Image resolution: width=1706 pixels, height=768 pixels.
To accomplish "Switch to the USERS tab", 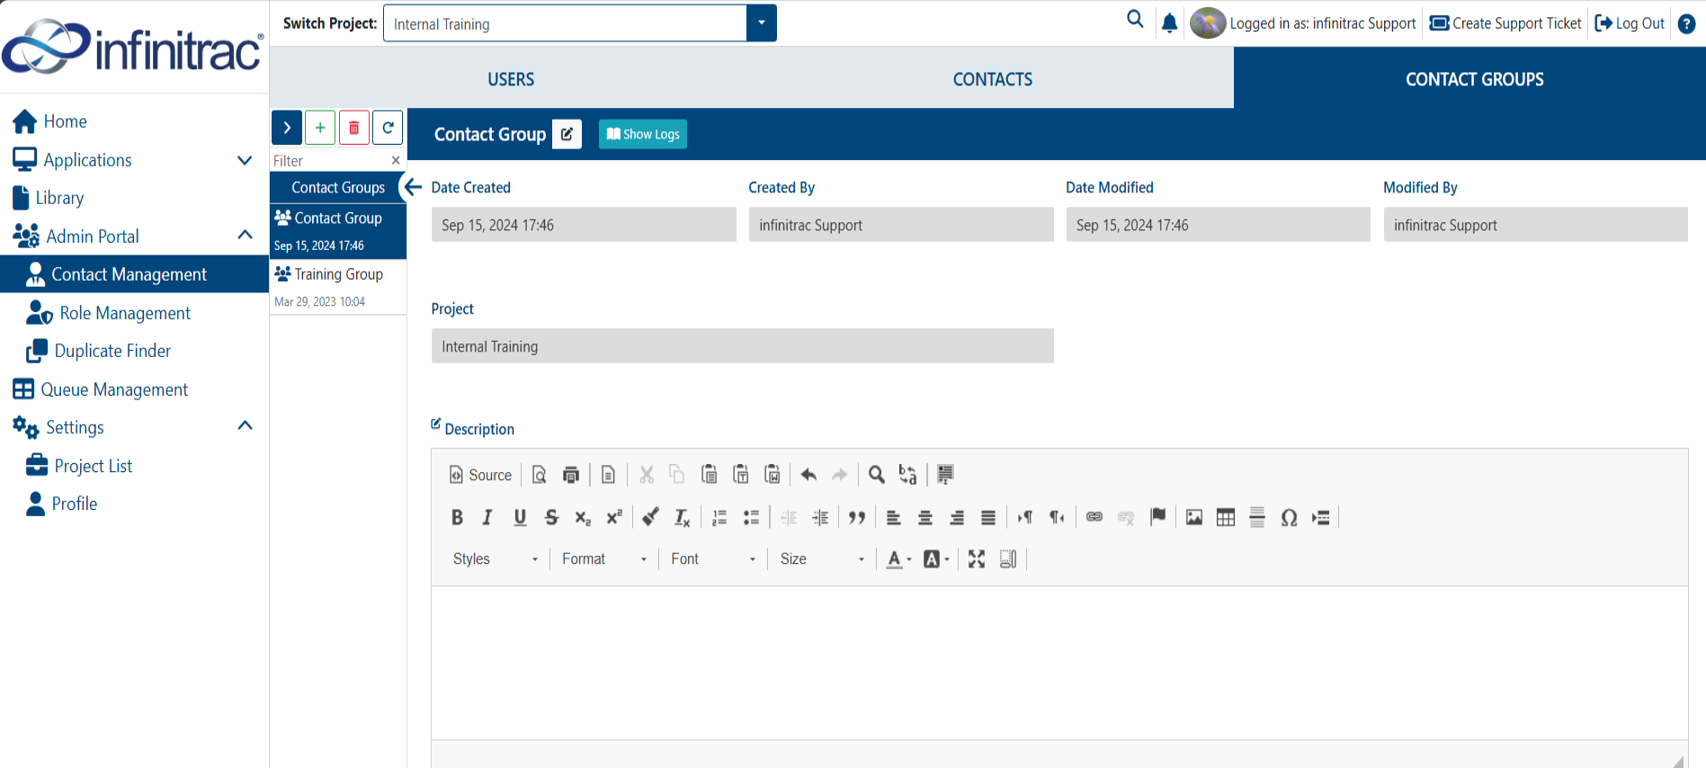I will point(511,79).
